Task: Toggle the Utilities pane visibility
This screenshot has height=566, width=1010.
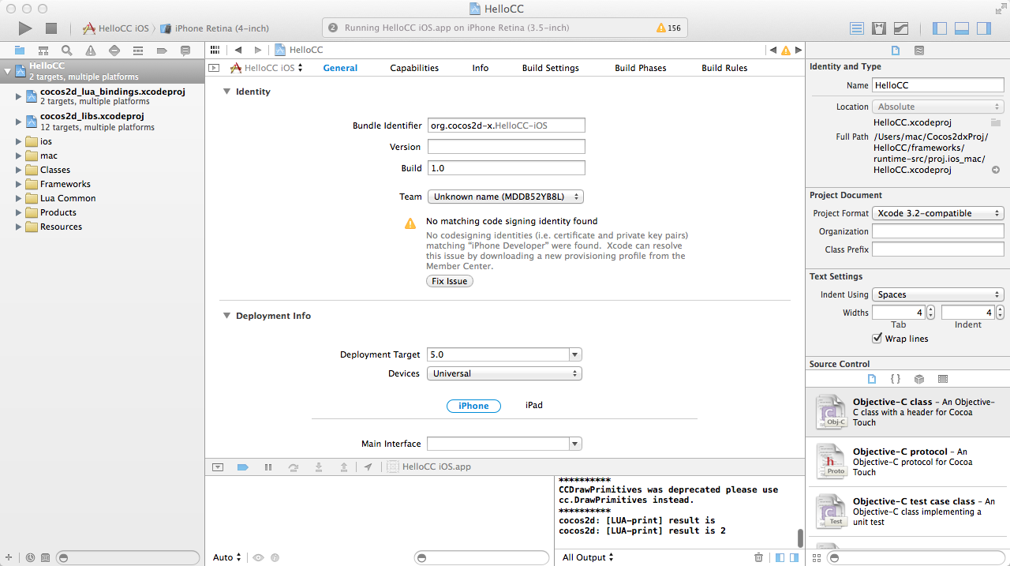Action: pos(984,28)
